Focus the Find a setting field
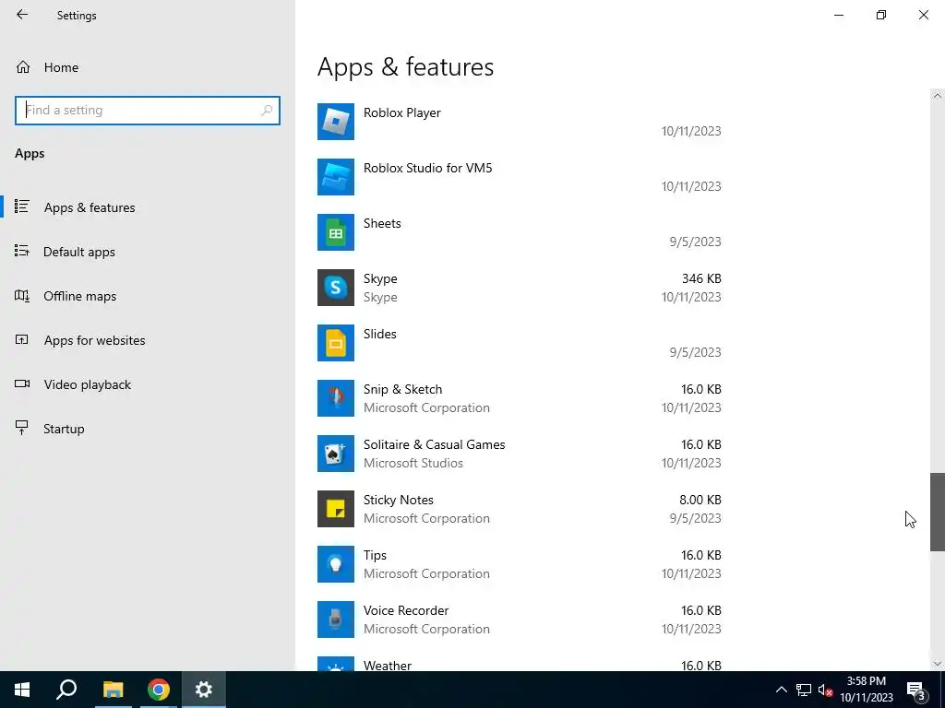This screenshot has height=708, width=945. pyautogui.click(x=148, y=111)
